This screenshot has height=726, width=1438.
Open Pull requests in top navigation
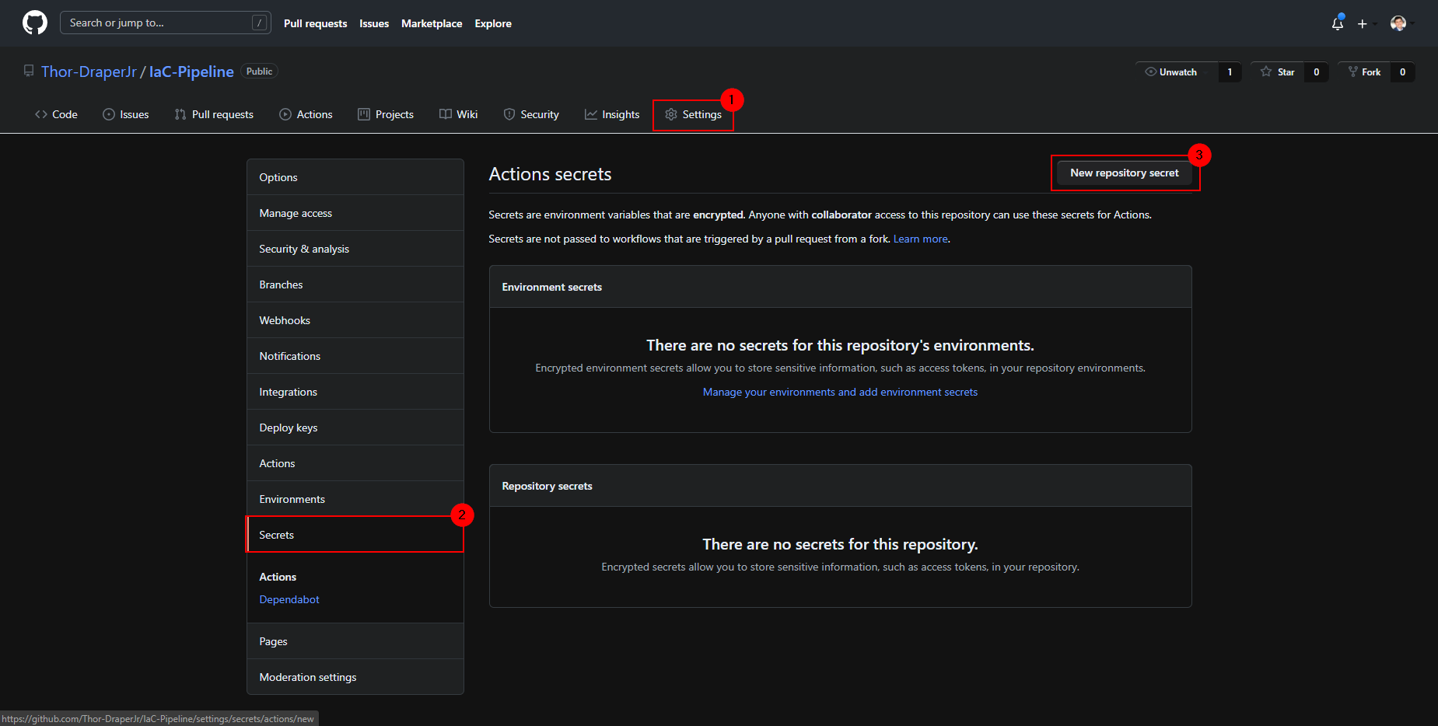pyautogui.click(x=315, y=23)
